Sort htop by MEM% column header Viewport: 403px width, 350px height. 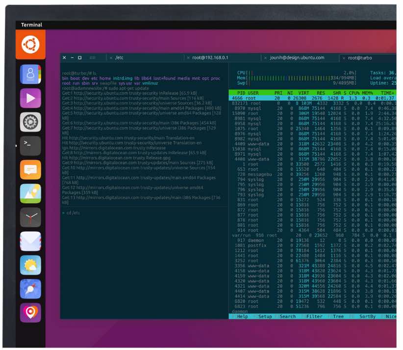tap(367, 93)
